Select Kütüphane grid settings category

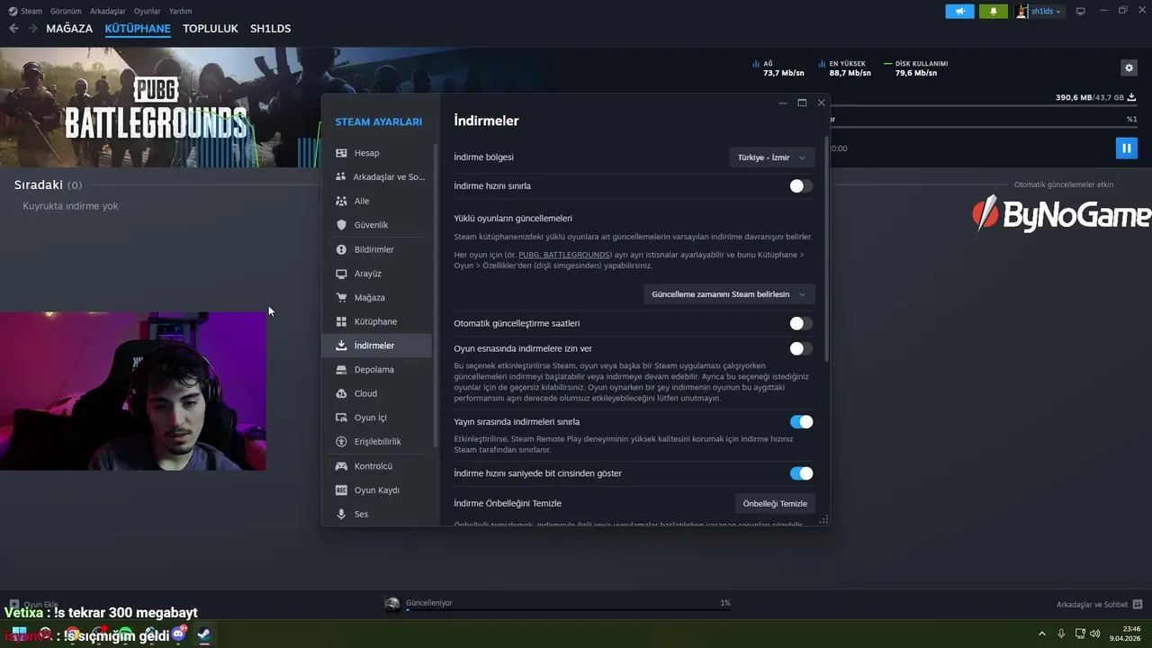[379, 321]
